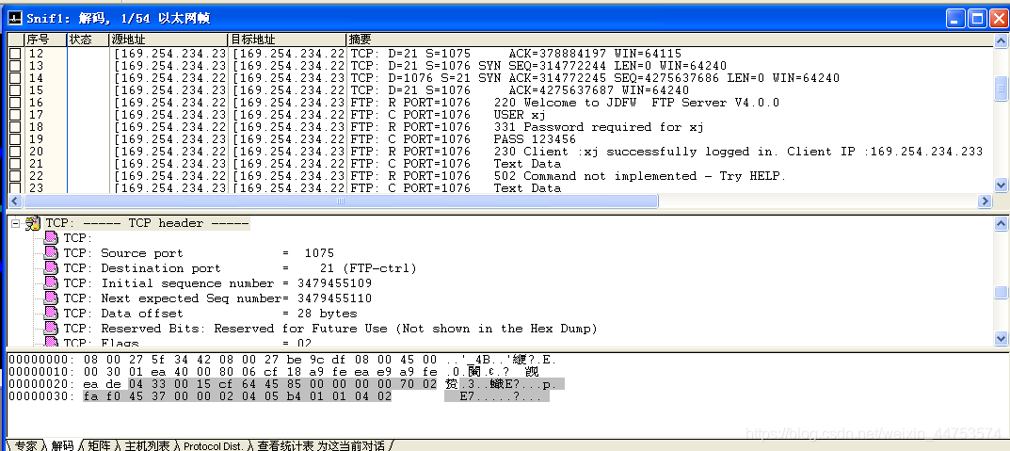Click the icon beside Initial sequence number
Image resolution: width=1010 pixels, height=451 pixels.
tap(51, 282)
